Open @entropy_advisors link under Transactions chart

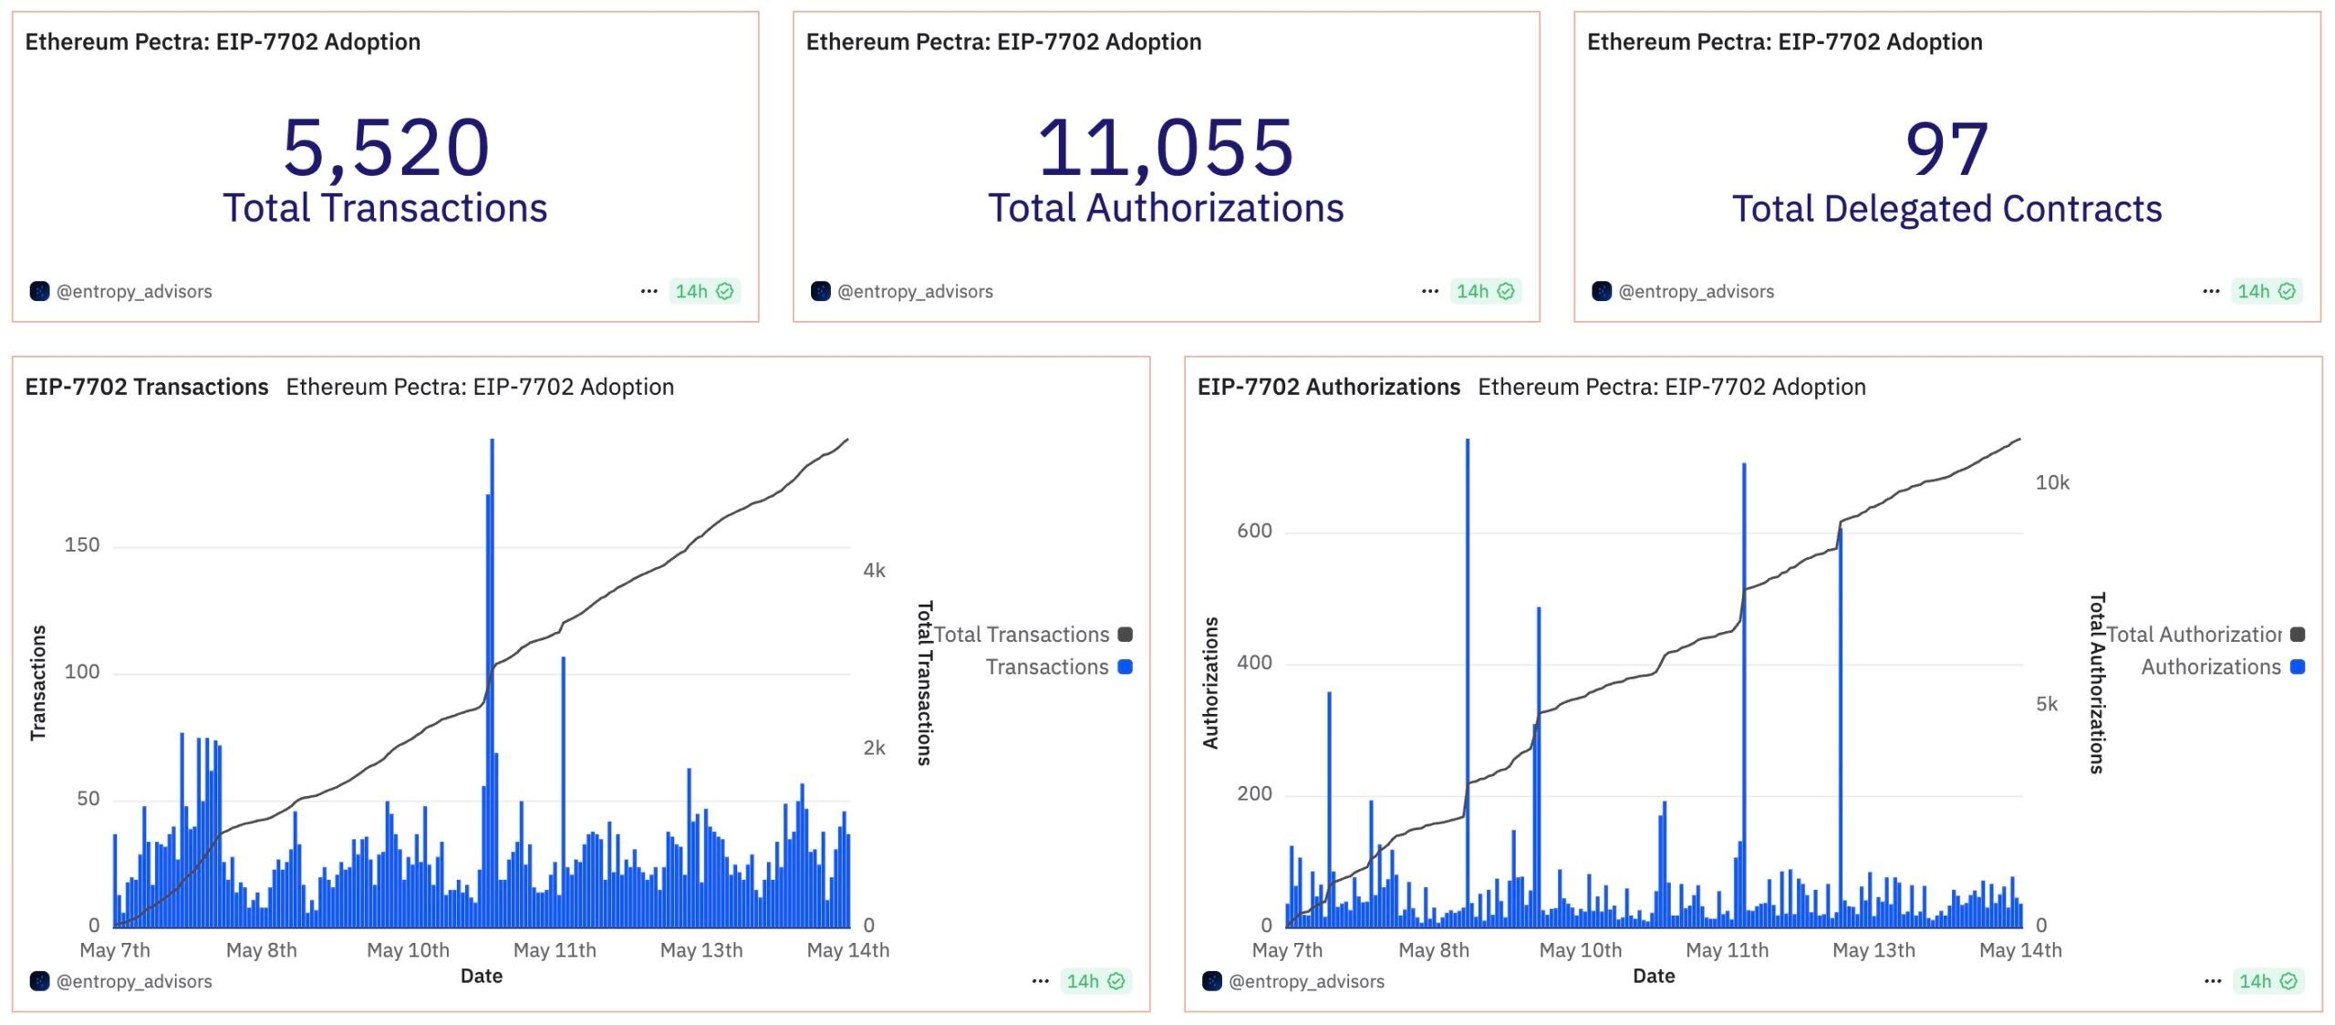point(134,981)
